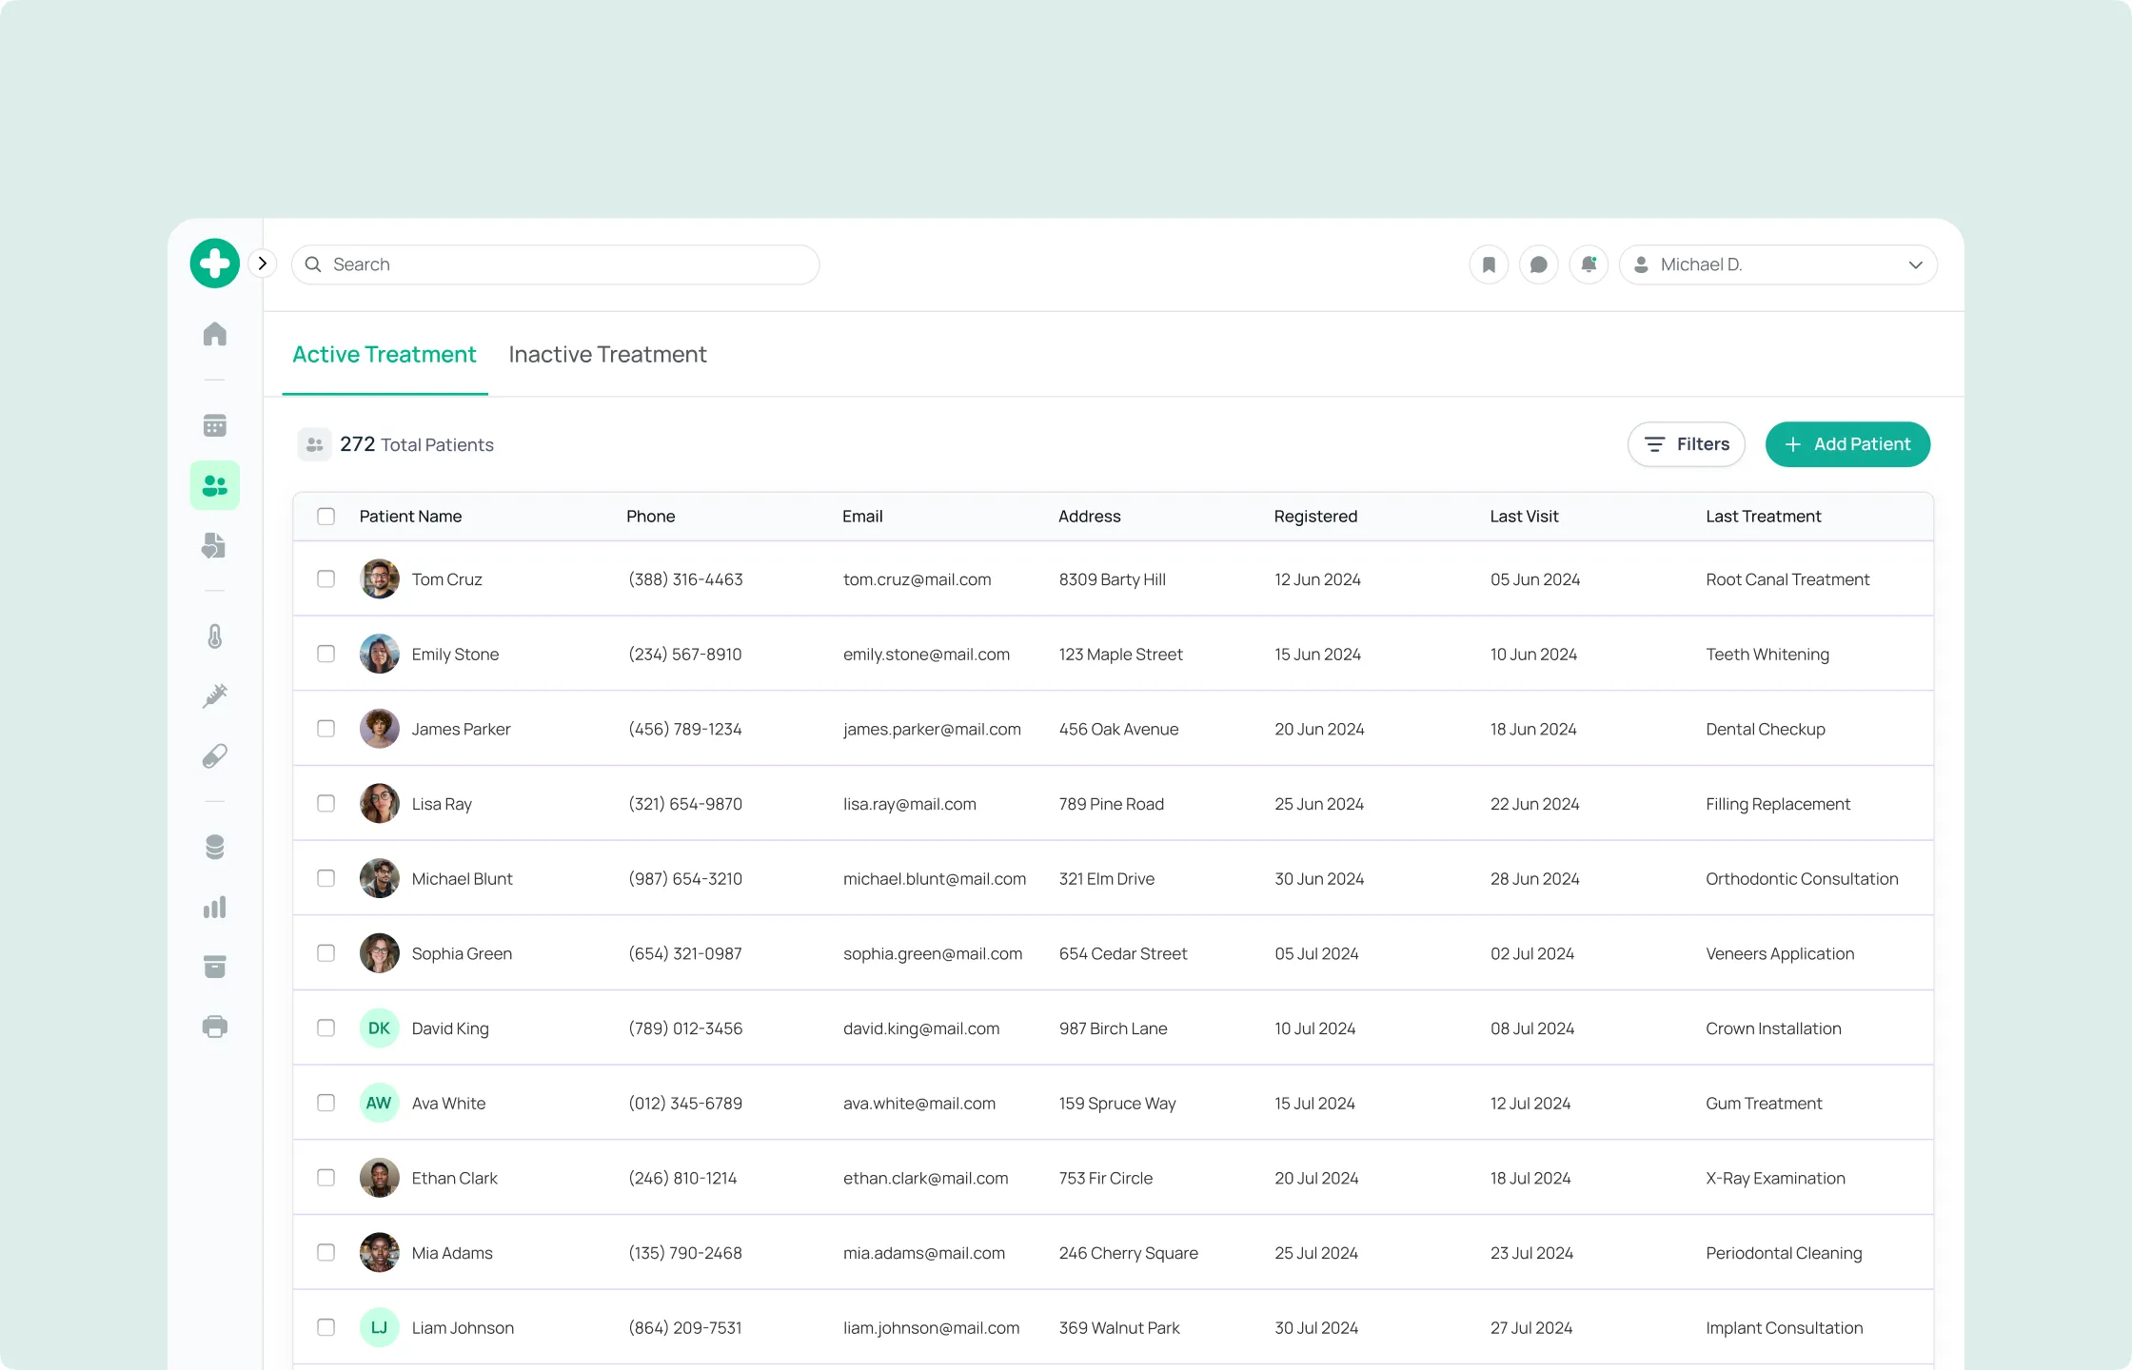Open the bar chart reports icon

(215, 907)
